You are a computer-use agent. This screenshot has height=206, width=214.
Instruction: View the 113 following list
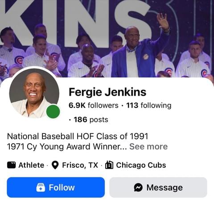149,105
